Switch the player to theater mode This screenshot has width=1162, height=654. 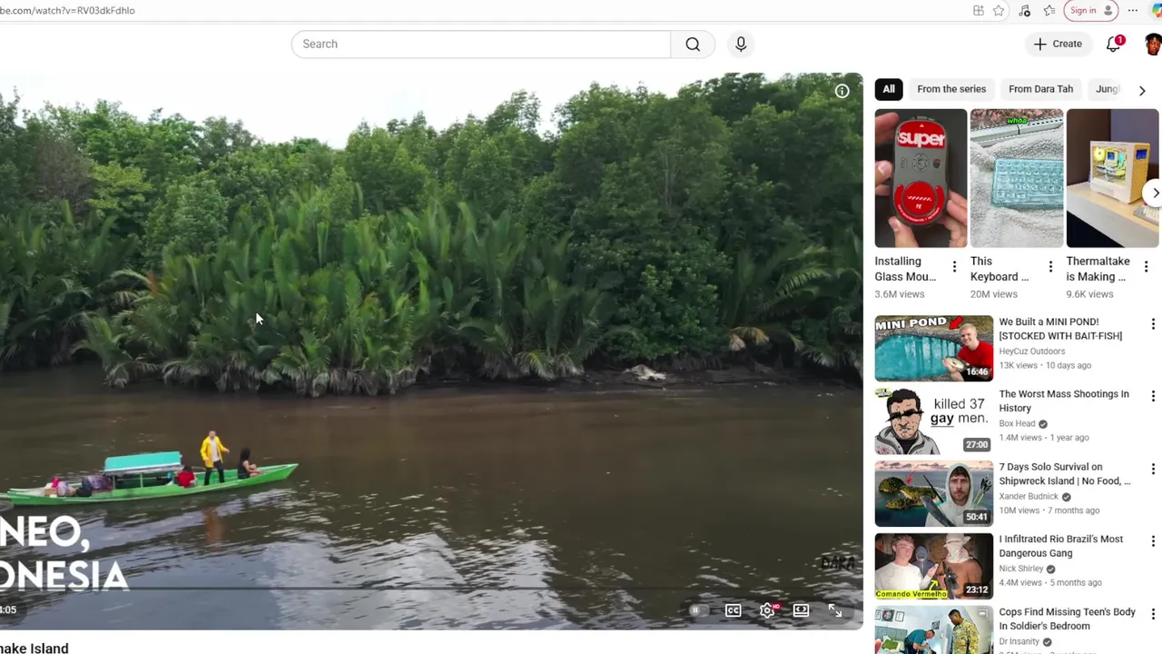pos(801,610)
